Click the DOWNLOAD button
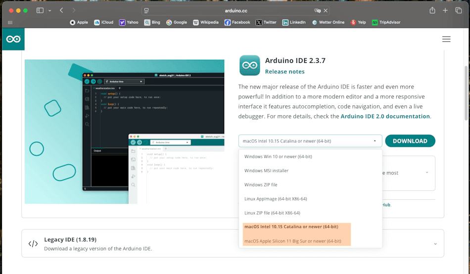470x274 pixels. point(410,141)
